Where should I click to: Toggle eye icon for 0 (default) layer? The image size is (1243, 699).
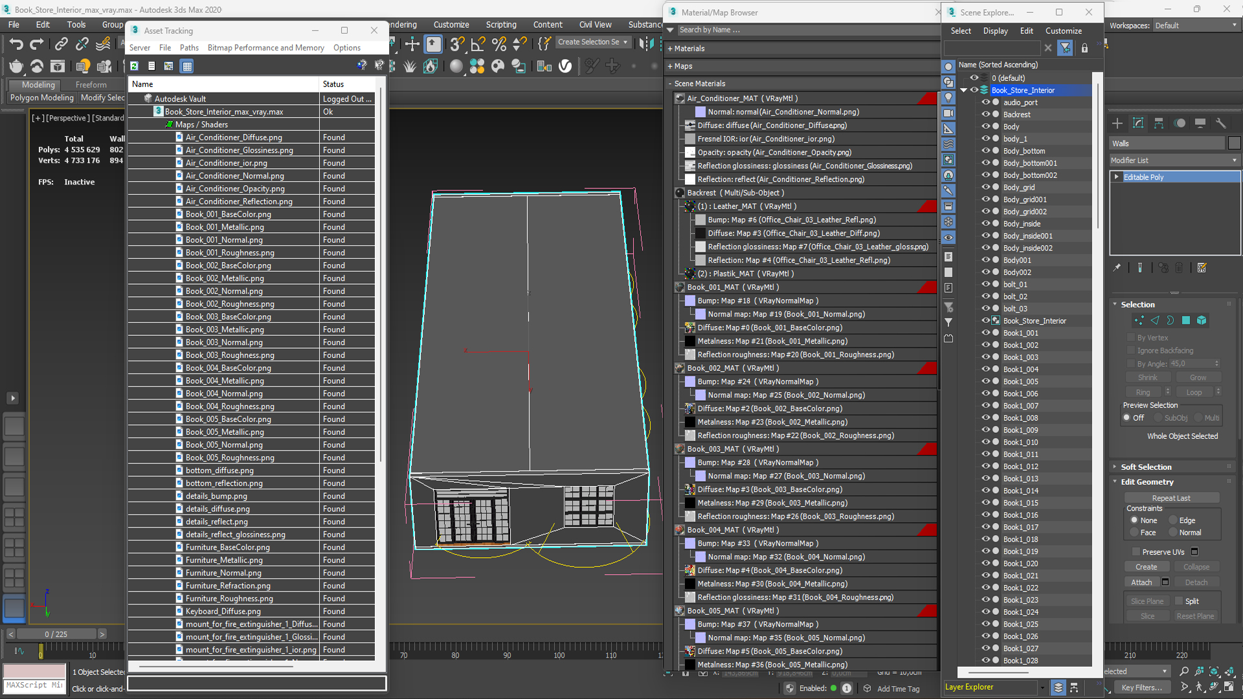(x=974, y=78)
